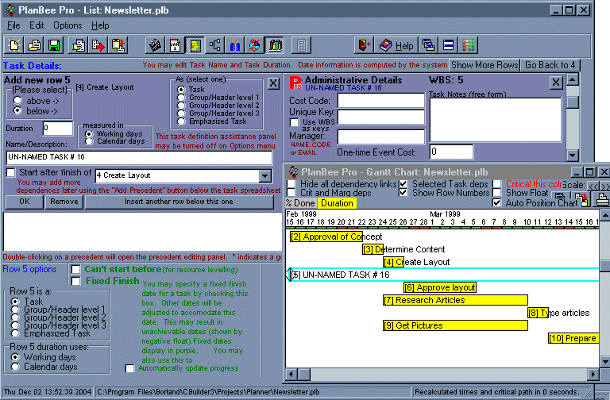
Task: Click the exit door toolbar icon
Action: pyautogui.click(x=364, y=45)
